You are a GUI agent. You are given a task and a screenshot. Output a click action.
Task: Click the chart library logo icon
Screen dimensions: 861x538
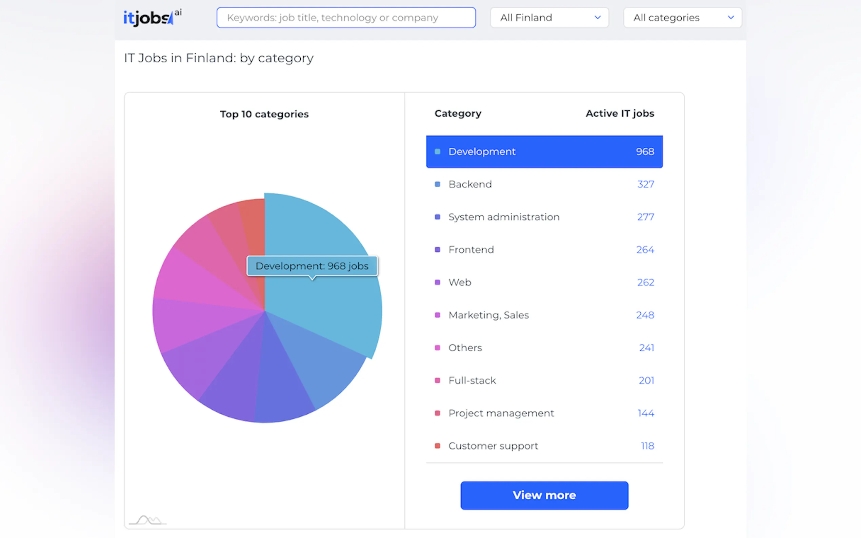147,520
